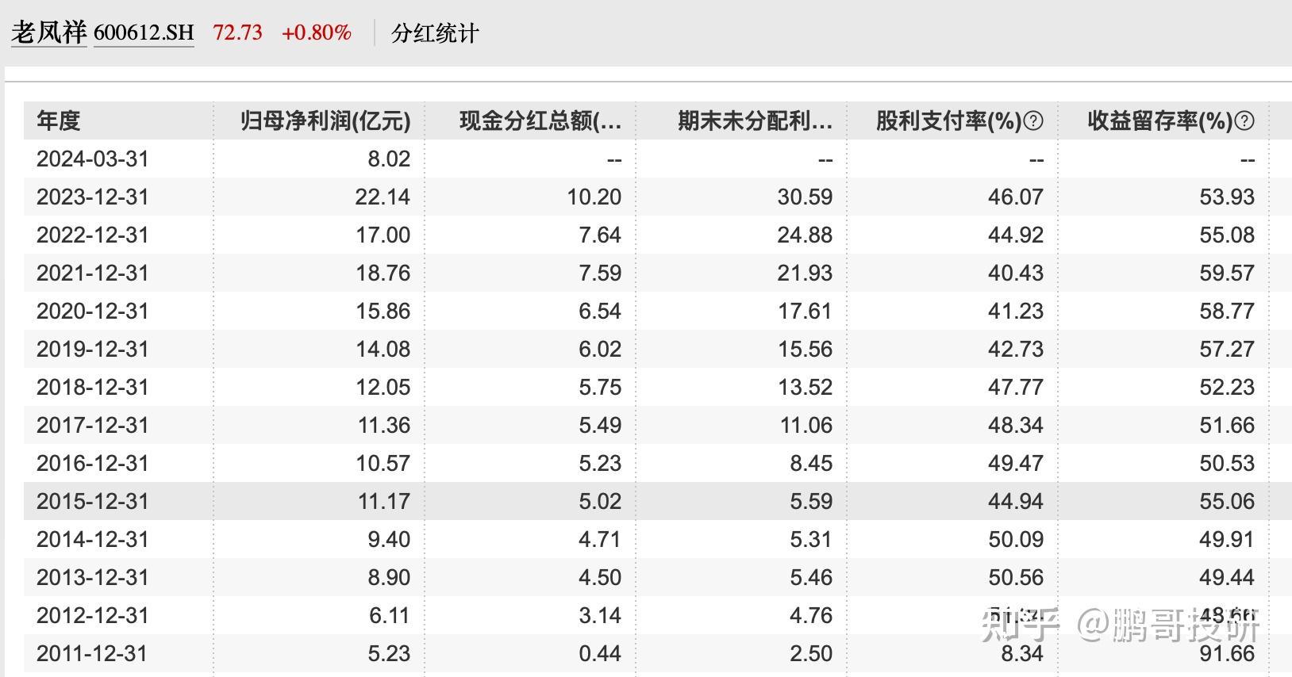Click the truncated 现金分红总额 column header
1292x677 pixels.
[540, 121]
